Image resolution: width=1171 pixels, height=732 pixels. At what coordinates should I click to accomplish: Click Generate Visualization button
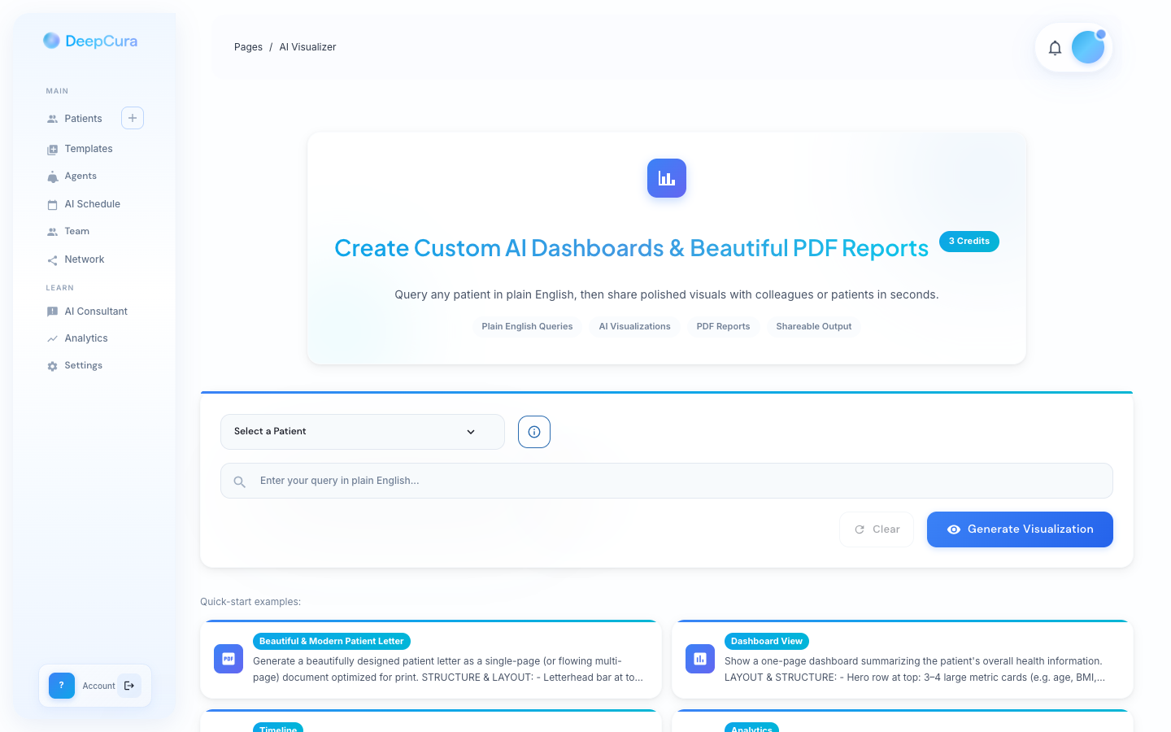tap(1020, 529)
